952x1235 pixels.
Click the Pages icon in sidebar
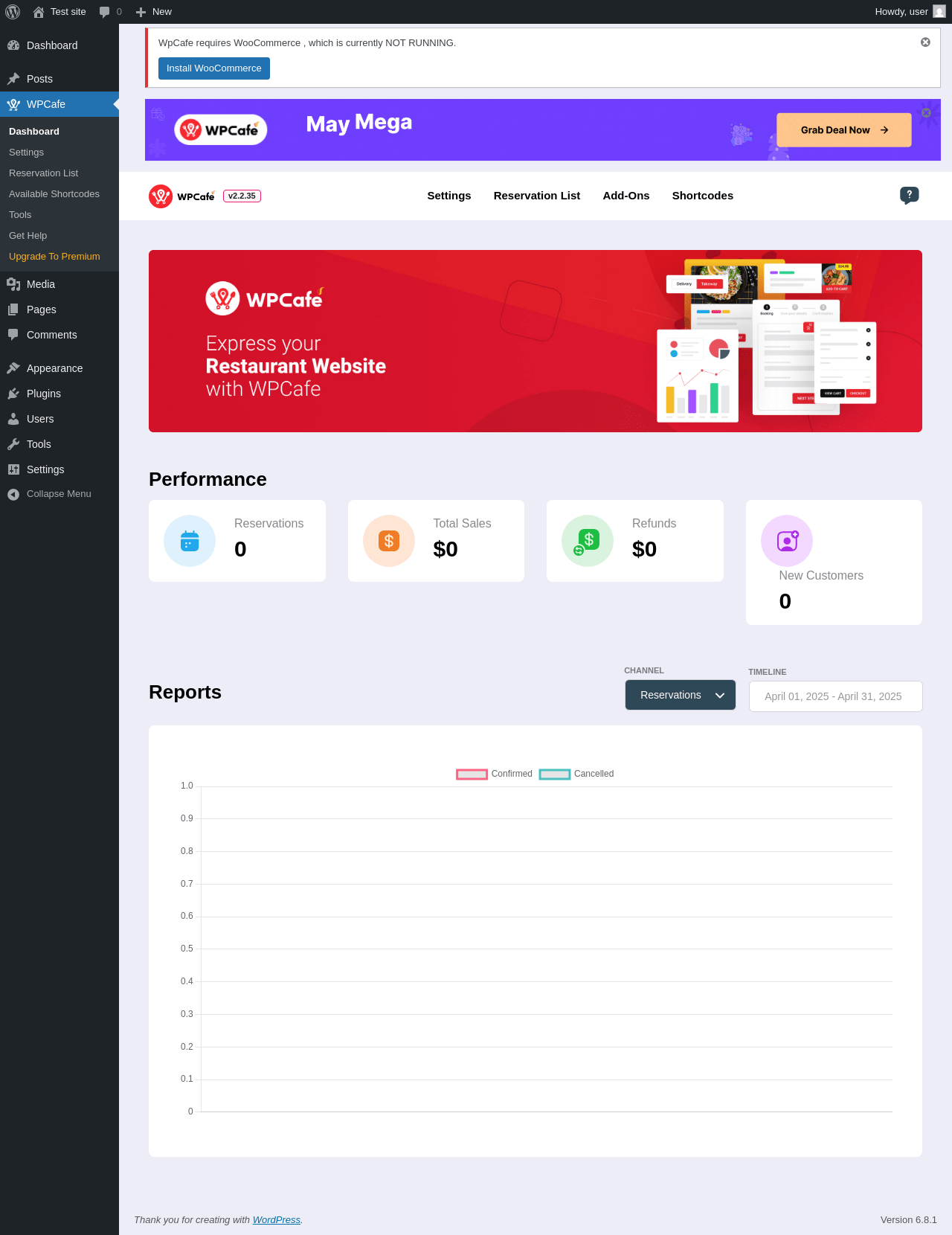[x=13, y=309]
